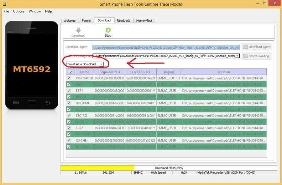Uncheck the CACHE partition checkbox
The image size is (282, 185).
69,141
